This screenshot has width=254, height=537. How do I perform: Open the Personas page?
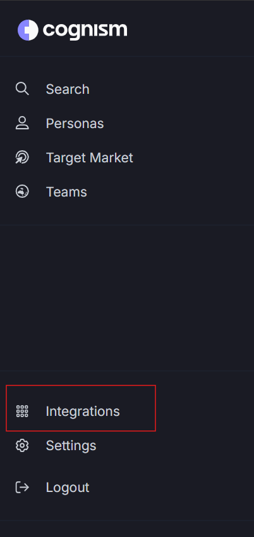coord(75,123)
